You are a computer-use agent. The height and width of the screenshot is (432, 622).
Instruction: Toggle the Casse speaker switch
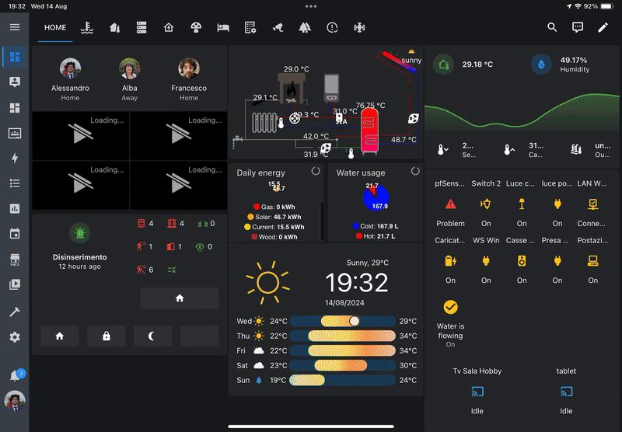522,261
